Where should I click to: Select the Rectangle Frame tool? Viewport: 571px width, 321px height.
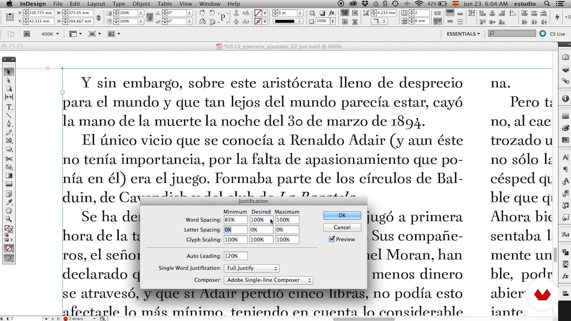click(x=9, y=141)
